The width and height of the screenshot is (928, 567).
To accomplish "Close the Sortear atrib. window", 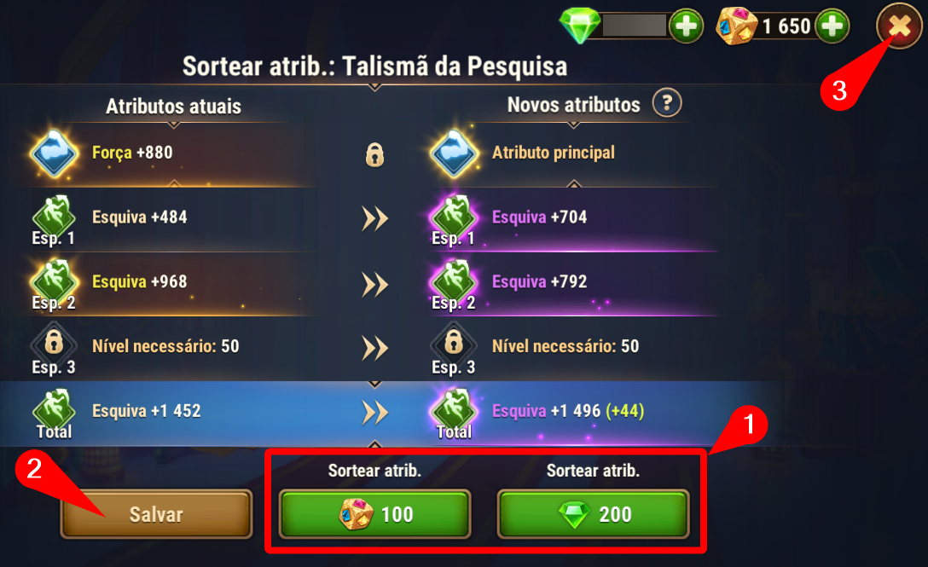I will tap(900, 26).
